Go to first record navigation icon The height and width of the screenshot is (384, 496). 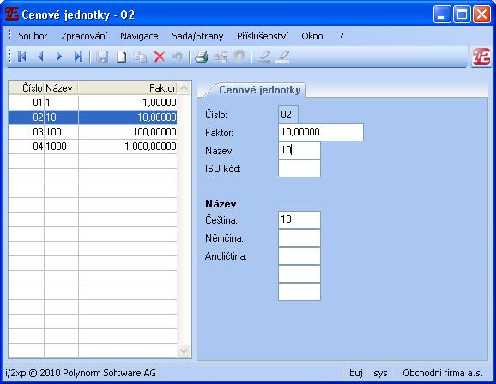click(x=21, y=57)
